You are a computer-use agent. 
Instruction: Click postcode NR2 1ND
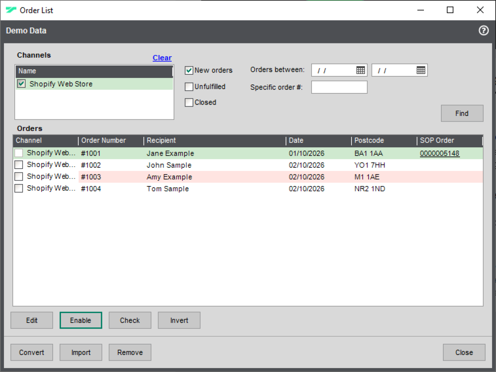coord(370,189)
